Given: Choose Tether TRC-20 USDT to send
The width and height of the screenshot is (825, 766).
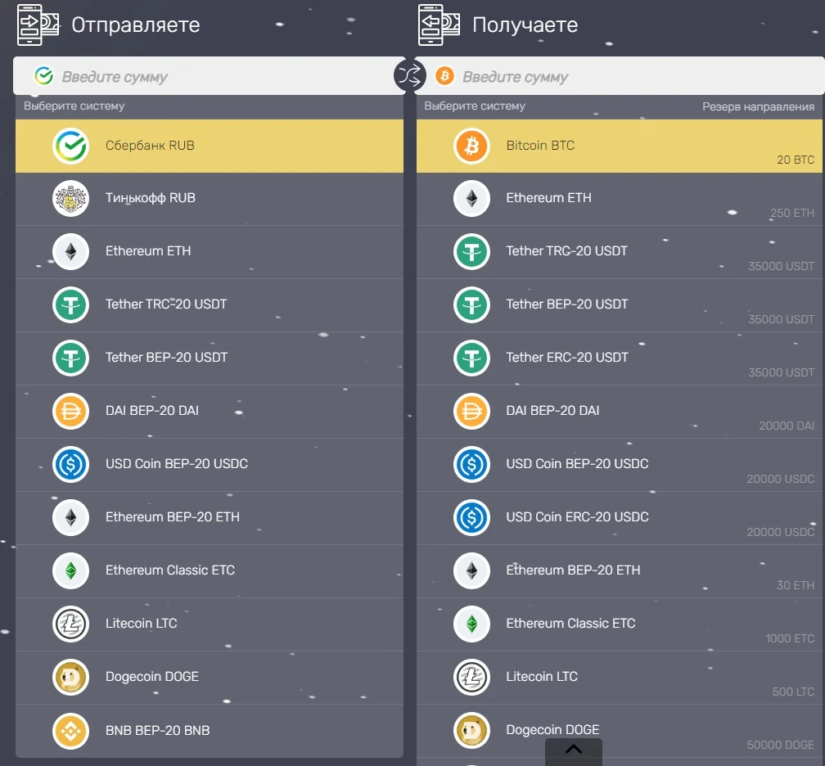Looking at the screenshot, I should (x=210, y=305).
